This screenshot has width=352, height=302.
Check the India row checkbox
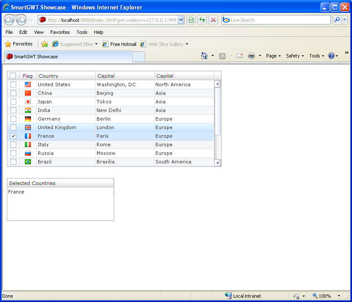13,110
